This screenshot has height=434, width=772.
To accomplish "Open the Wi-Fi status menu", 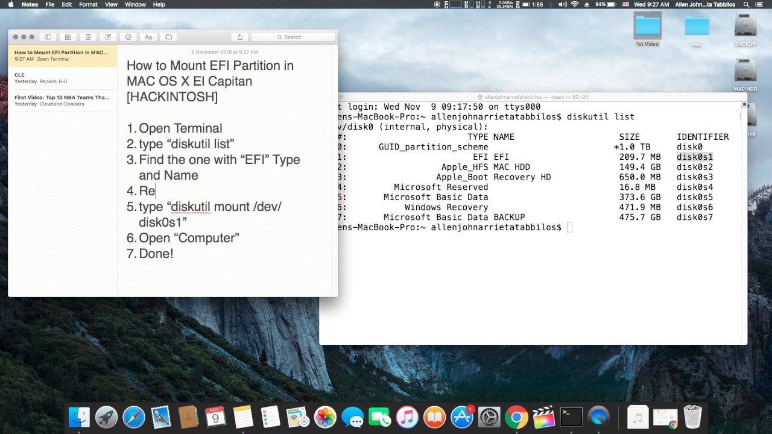I will pos(575,4).
